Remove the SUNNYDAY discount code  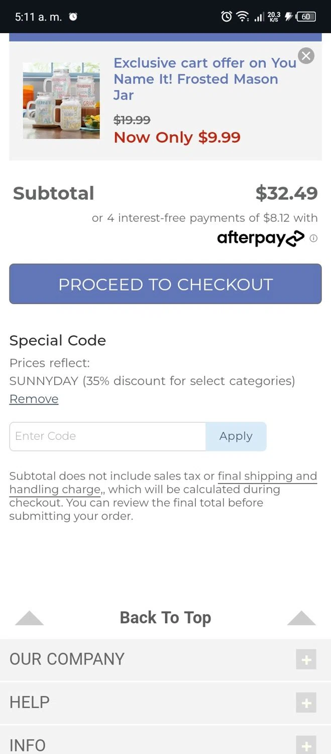[34, 399]
